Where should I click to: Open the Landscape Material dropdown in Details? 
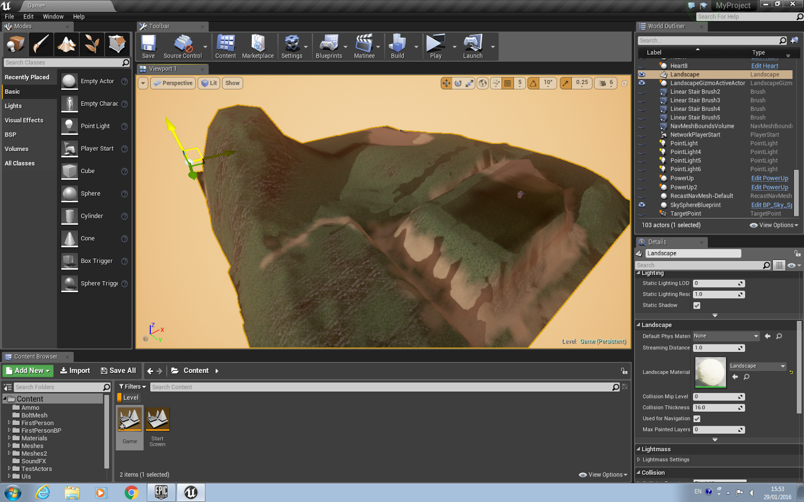click(x=784, y=366)
